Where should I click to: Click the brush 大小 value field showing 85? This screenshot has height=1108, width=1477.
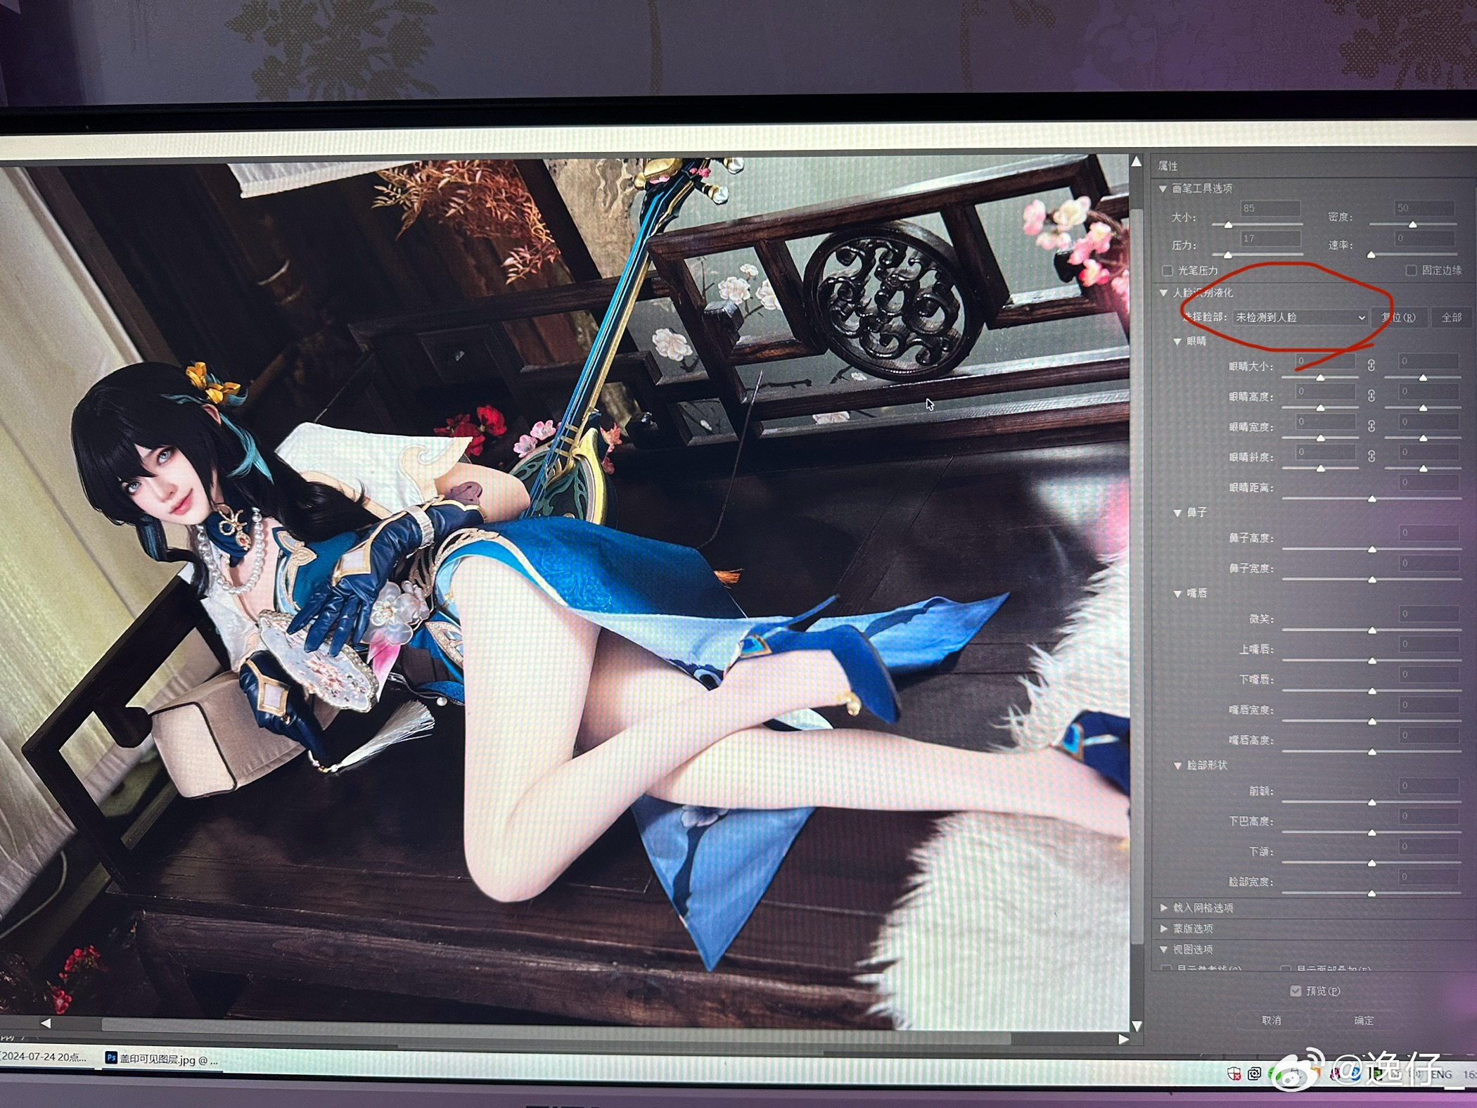tap(1270, 208)
